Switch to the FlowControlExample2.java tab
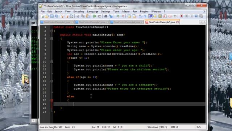This screenshot has width=232, height=131. pyautogui.click(x=57, y=22)
